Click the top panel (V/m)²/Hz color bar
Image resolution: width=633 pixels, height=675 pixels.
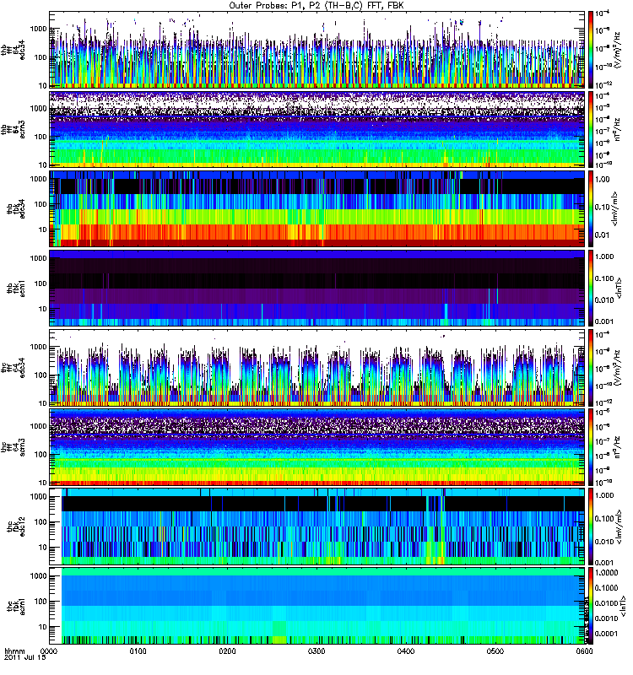point(591,50)
